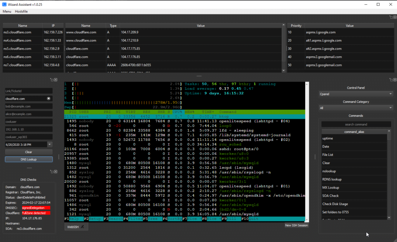This screenshot has height=242, width=397.
Task: Click the signedDelegation DNSSEC status
Action: click(x=36, y=208)
